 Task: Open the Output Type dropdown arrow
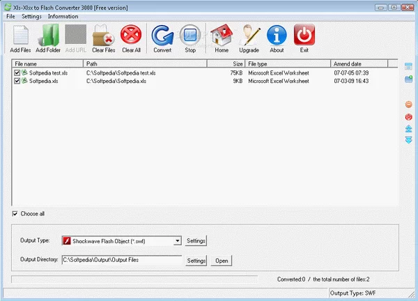(x=177, y=241)
